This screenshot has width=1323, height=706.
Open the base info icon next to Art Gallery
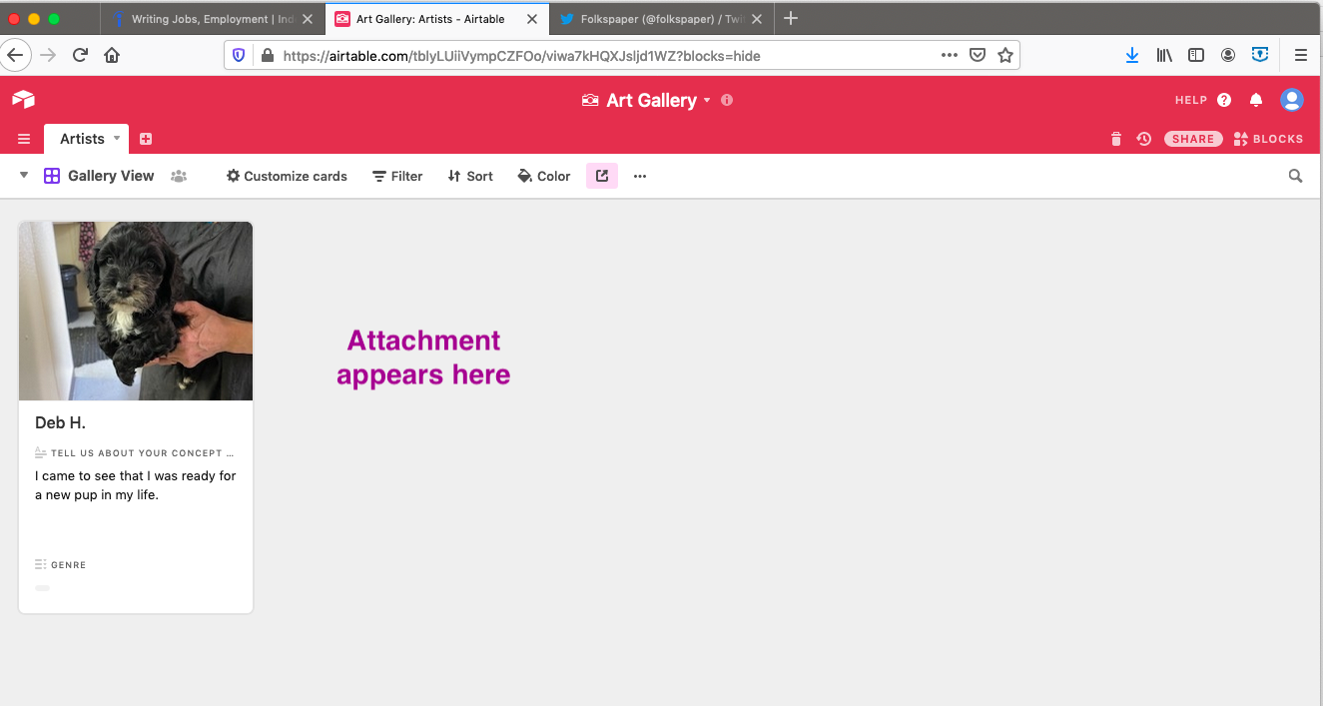(x=727, y=100)
